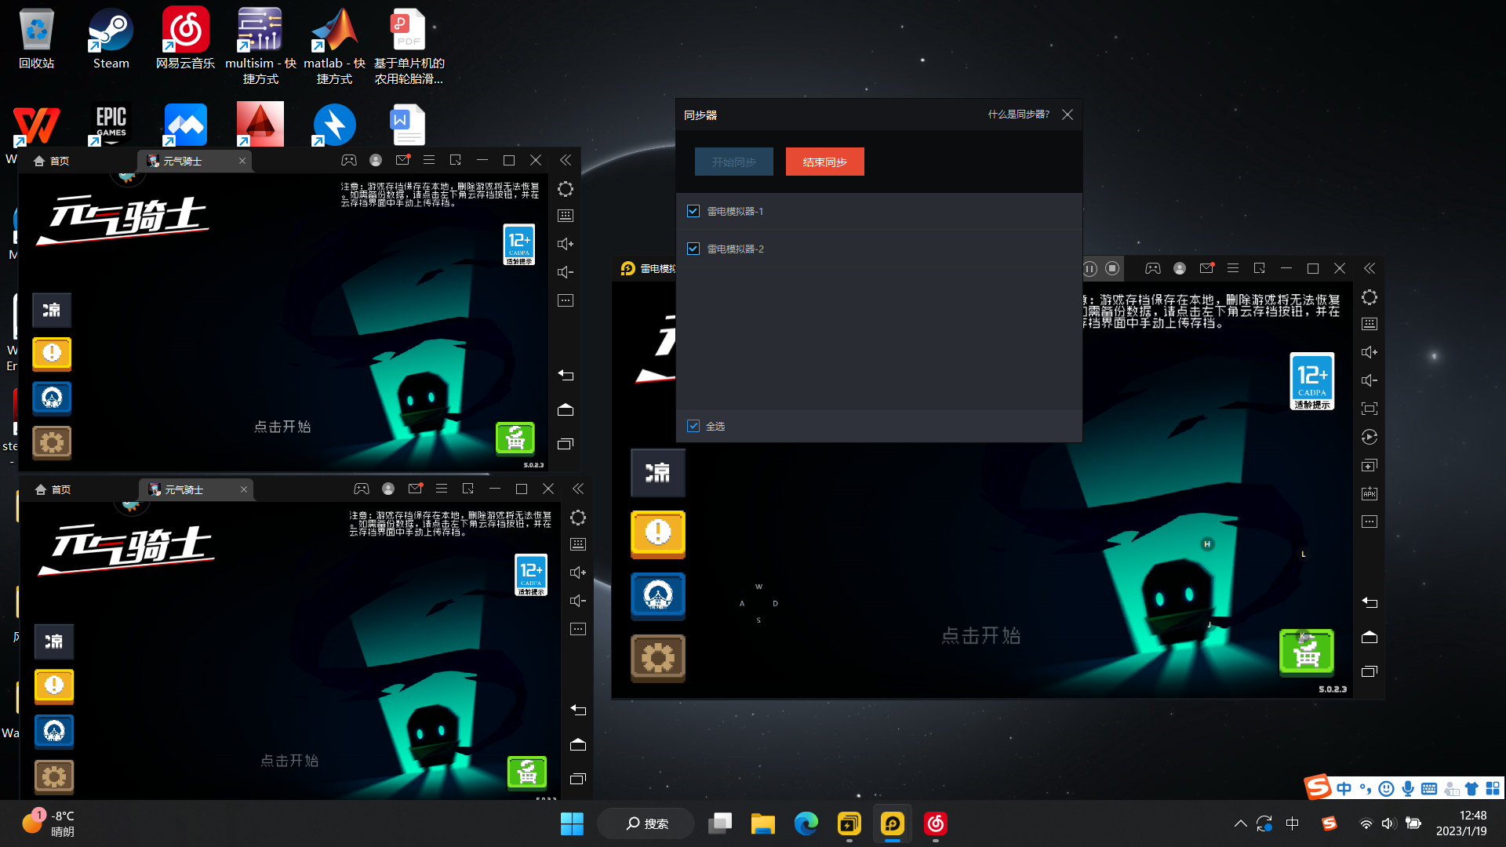Open hamburger menu in top-left emulator titlebar
The width and height of the screenshot is (1506, 847).
tap(429, 160)
